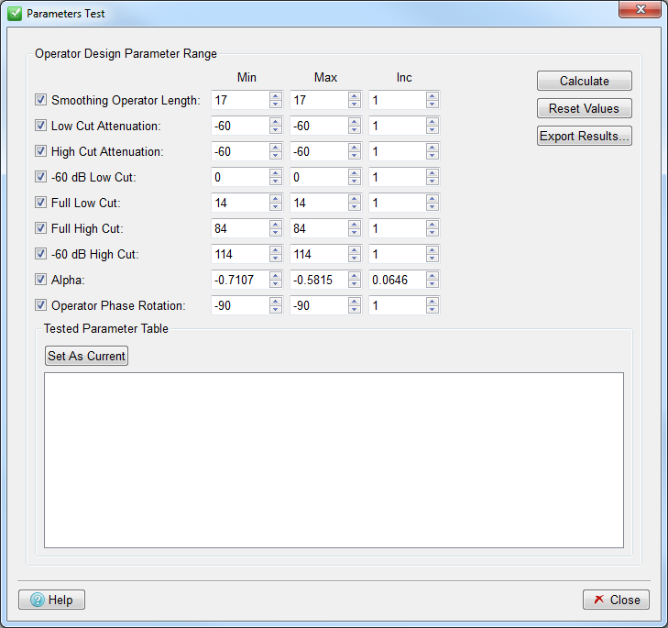Decrease -60 dB High Cut Min with down arrow
Image resolution: width=668 pixels, height=628 pixels.
[x=276, y=259]
